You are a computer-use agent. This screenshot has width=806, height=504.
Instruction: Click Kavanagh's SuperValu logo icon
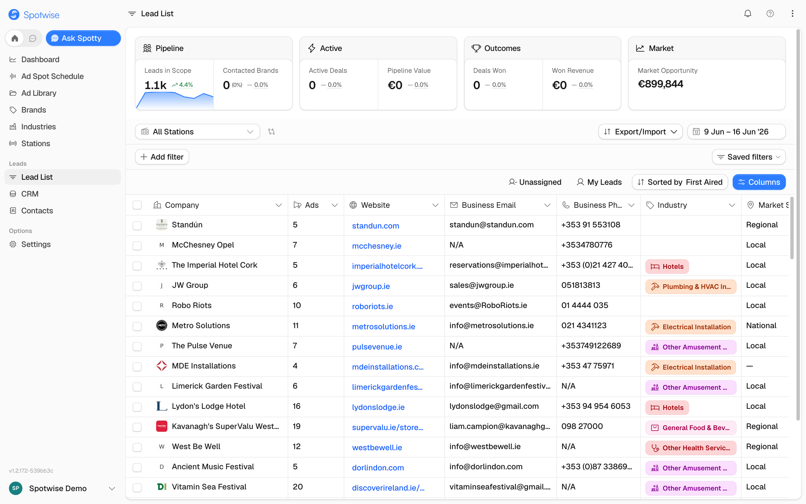click(x=161, y=426)
